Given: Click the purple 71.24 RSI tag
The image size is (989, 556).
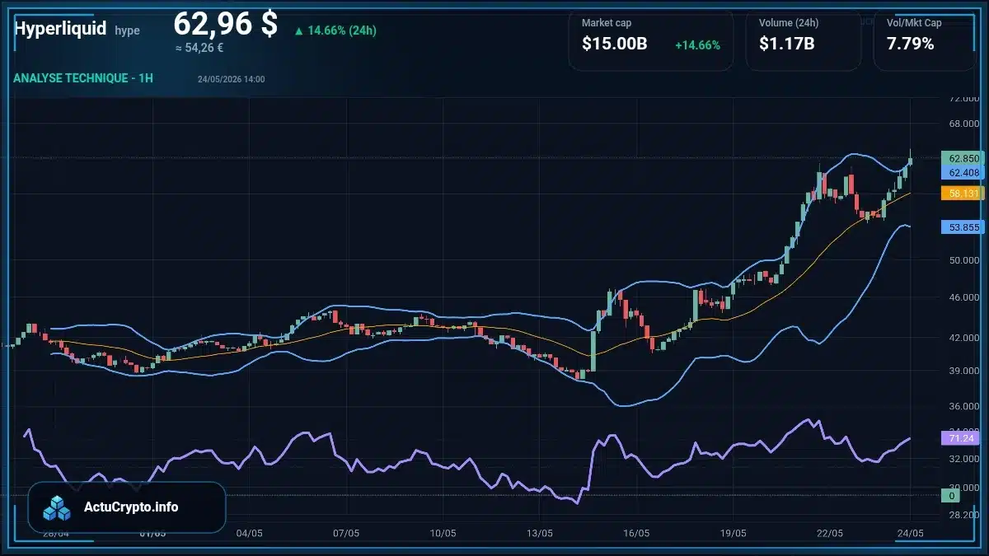Looking at the screenshot, I should [961, 438].
